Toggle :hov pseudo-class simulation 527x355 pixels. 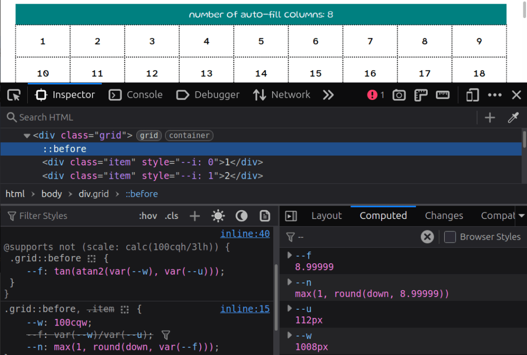pyautogui.click(x=148, y=215)
